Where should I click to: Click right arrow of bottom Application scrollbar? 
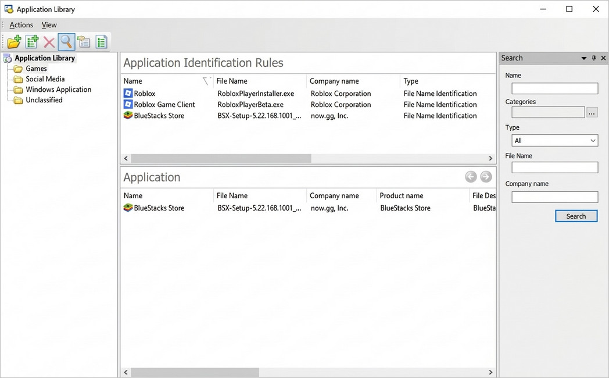(x=490, y=372)
